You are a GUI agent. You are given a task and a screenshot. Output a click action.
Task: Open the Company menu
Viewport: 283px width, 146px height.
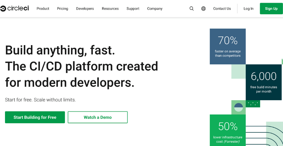click(x=155, y=9)
